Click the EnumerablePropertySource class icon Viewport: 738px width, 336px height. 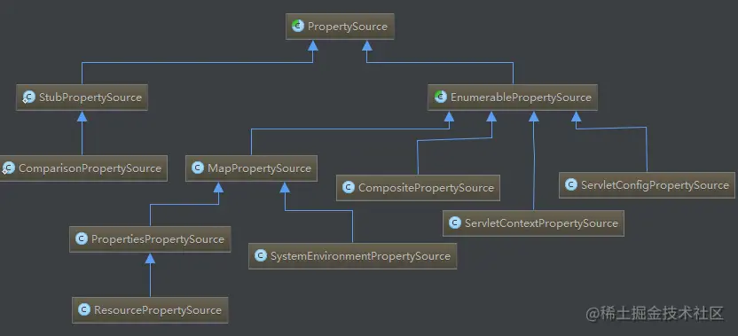click(441, 97)
